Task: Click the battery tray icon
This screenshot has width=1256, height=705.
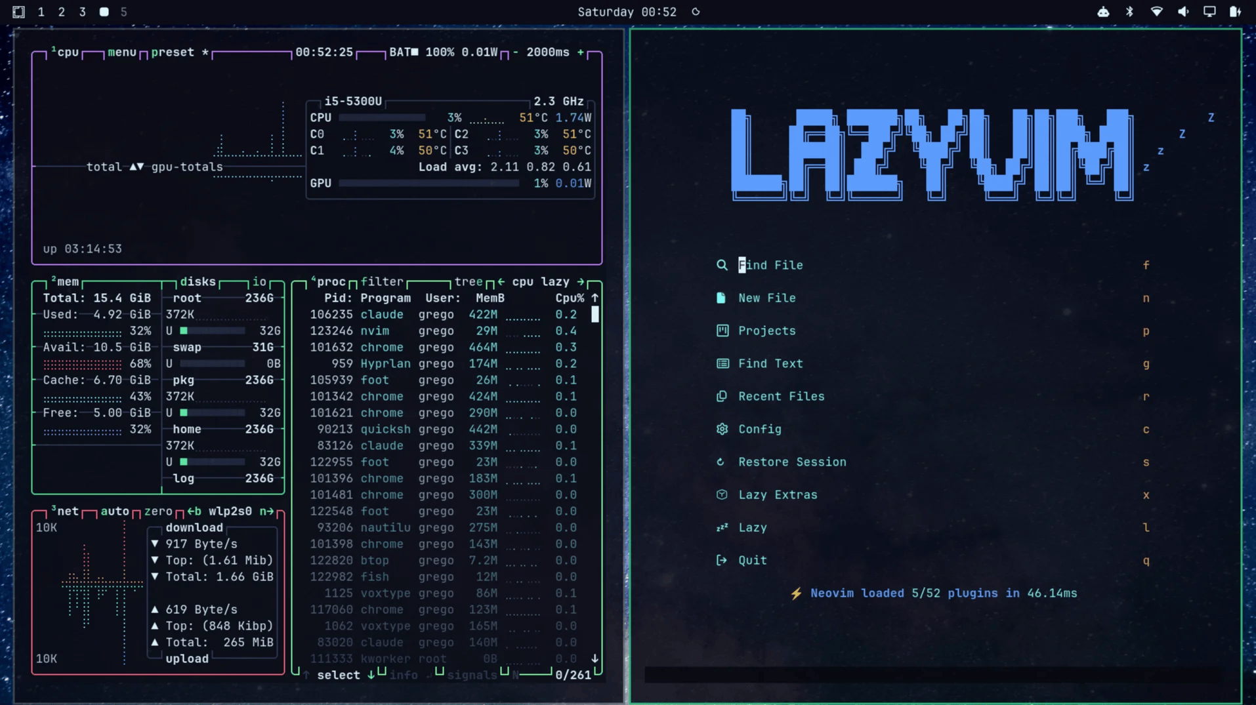Action: click(x=1235, y=12)
